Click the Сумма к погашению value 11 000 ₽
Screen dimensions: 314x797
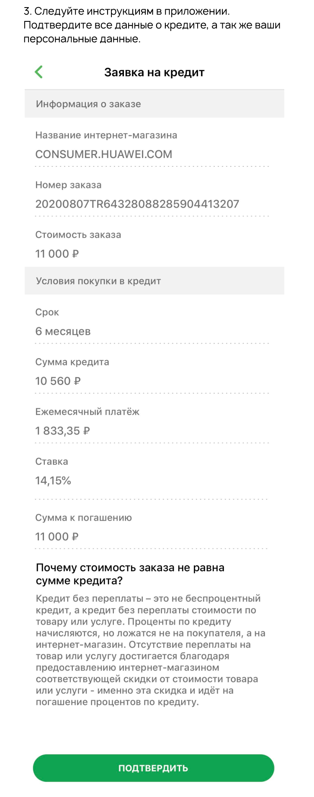pos(57,537)
